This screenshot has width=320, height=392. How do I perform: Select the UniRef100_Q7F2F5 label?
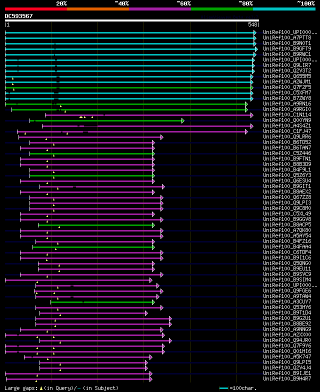[x=287, y=87]
